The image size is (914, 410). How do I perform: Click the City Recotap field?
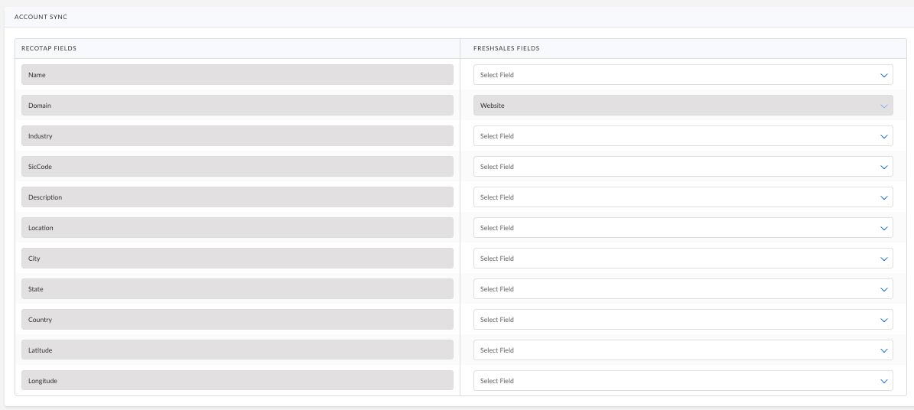(x=237, y=259)
